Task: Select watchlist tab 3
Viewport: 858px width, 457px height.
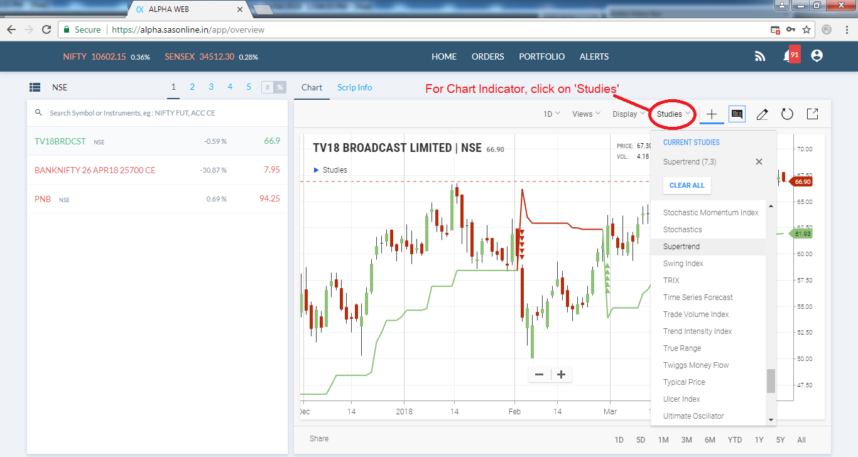Action: point(211,87)
